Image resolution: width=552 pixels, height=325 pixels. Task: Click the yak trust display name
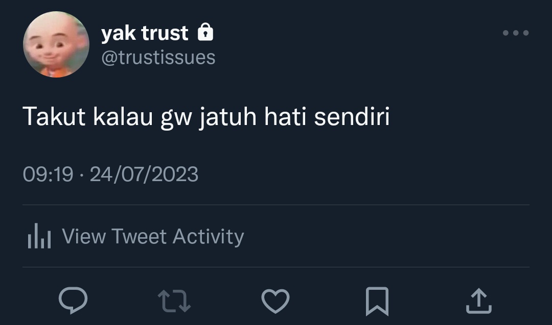pyautogui.click(x=145, y=33)
